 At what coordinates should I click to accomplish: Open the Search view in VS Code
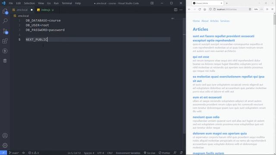pos(5,21)
